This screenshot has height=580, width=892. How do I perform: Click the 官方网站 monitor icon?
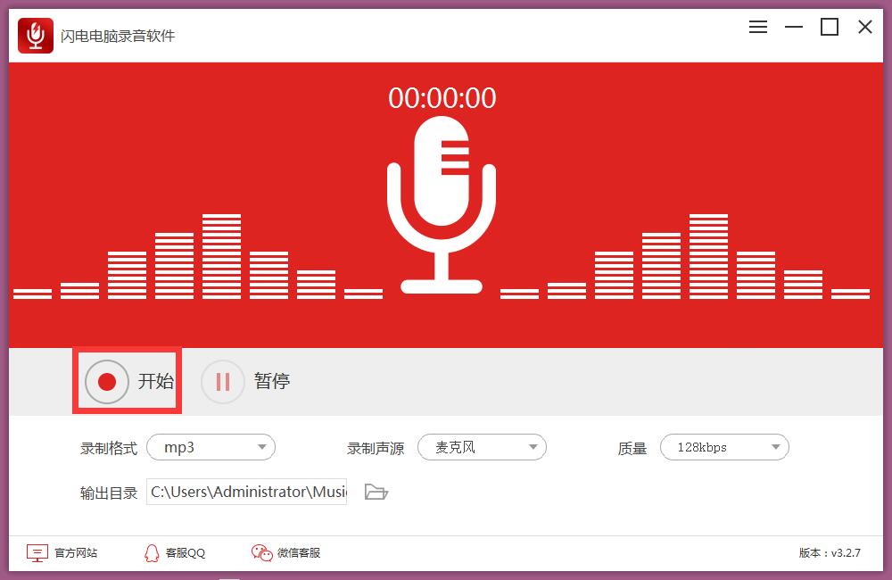(x=37, y=553)
